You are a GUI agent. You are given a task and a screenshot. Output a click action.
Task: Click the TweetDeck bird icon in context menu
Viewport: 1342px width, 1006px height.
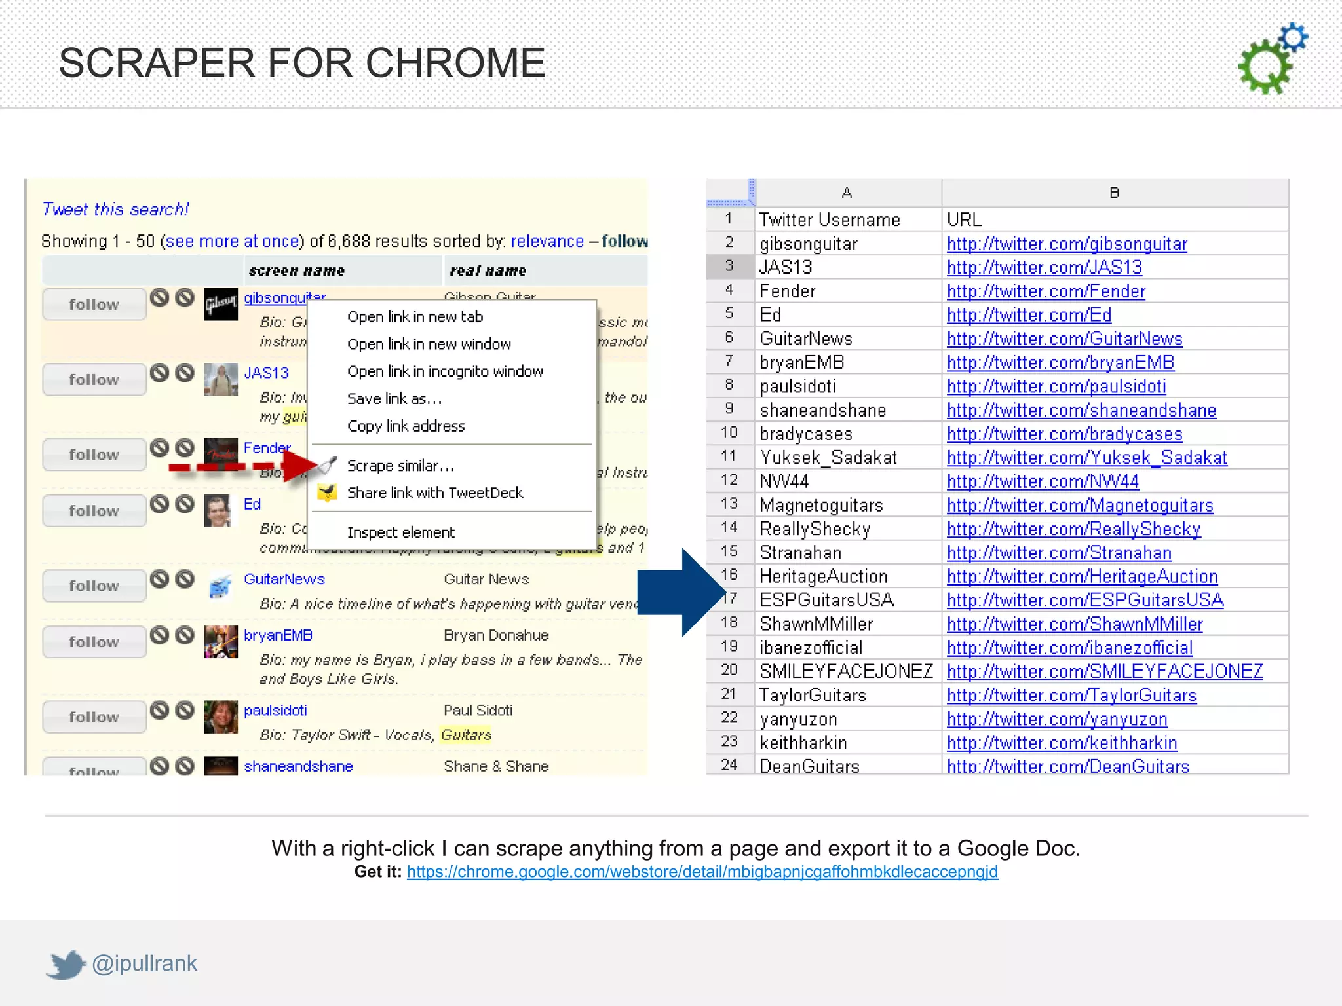[x=327, y=493]
